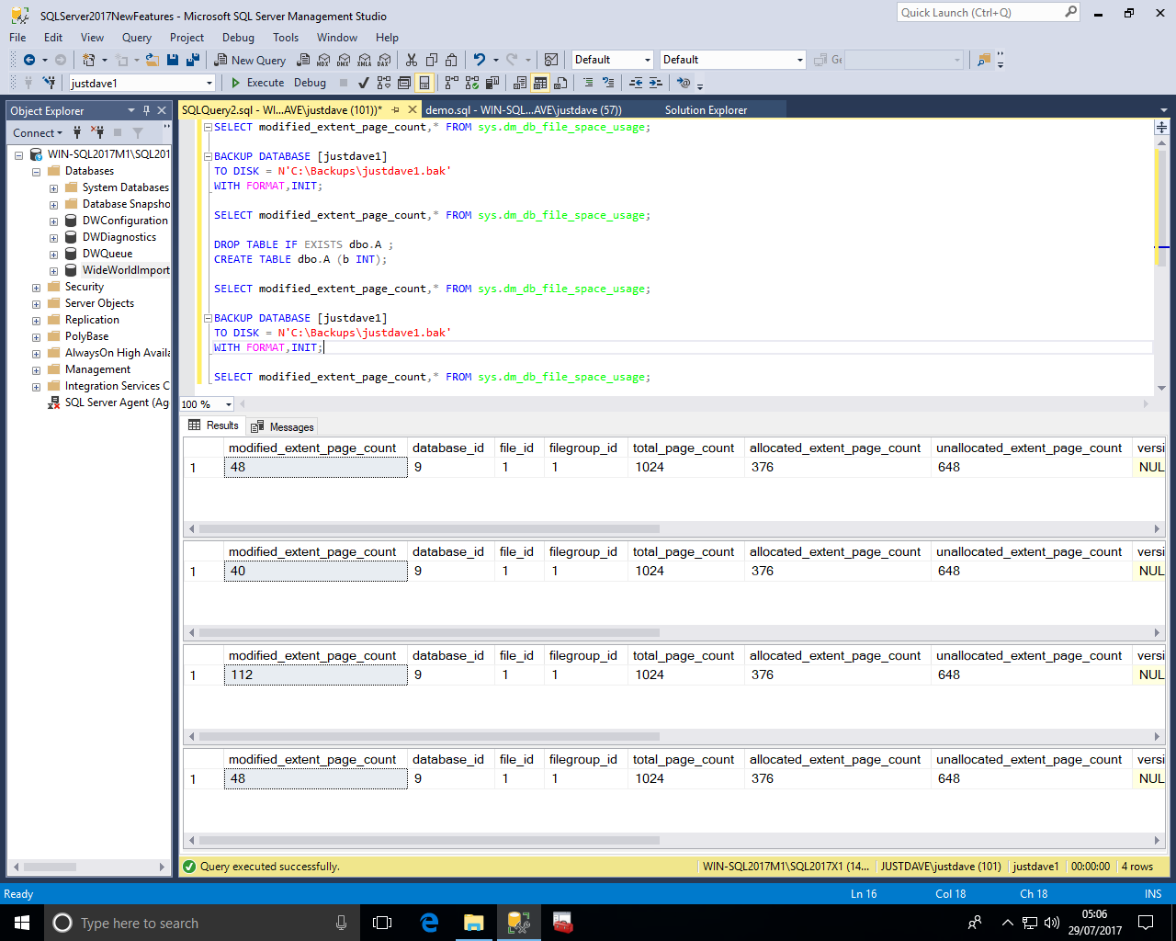Click the Save All disks icon
The width and height of the screenshot is (1176, 941).
(193, 60)
